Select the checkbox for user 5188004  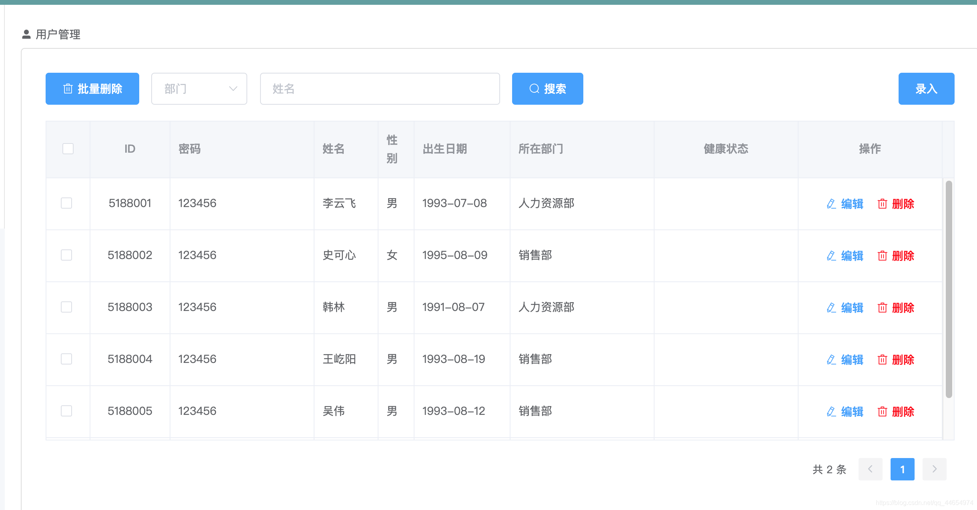(66, 359)
